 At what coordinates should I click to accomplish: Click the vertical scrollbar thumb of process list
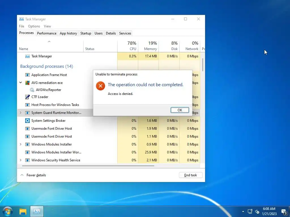(203, 65)
